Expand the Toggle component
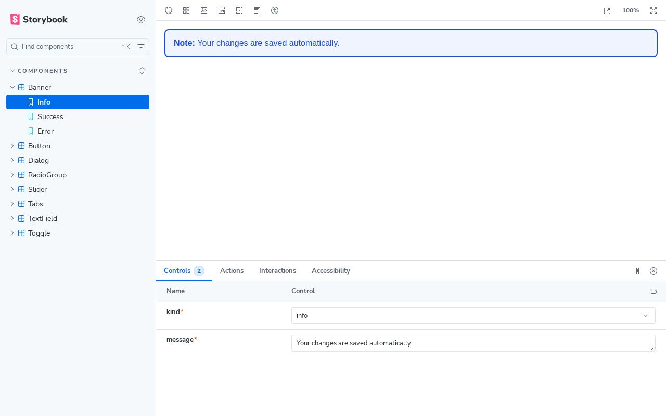The height and width of the screenshot is (416, 666). click(x=78, y=233)
